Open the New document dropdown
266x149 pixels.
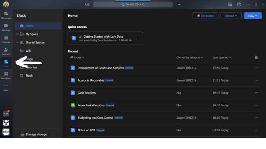coord(253,16)
